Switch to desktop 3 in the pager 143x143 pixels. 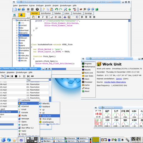coord(36,138)
